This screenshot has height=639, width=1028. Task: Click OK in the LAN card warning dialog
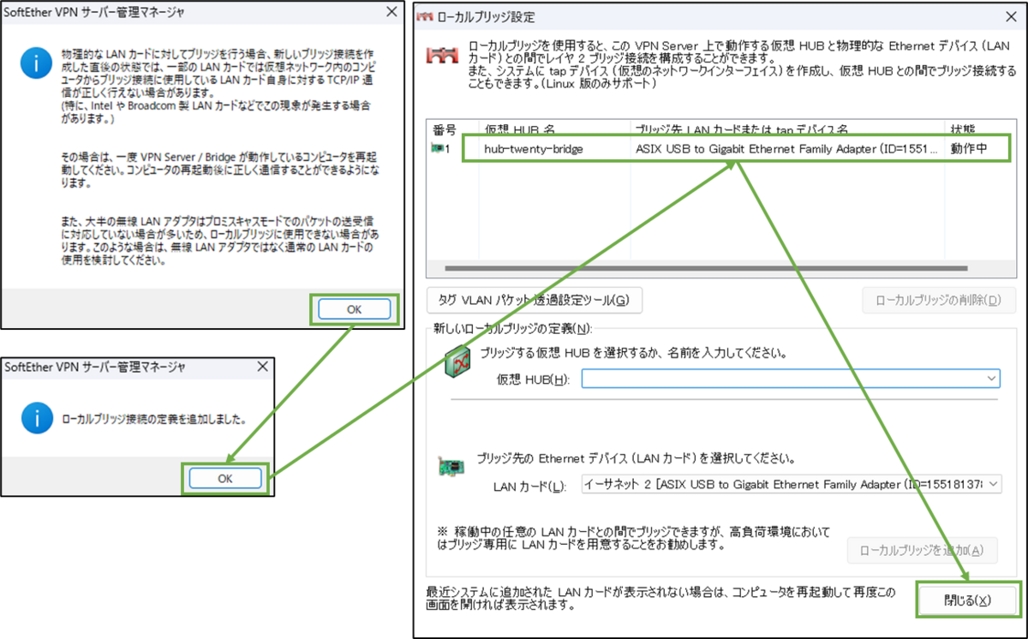[355, 309]
